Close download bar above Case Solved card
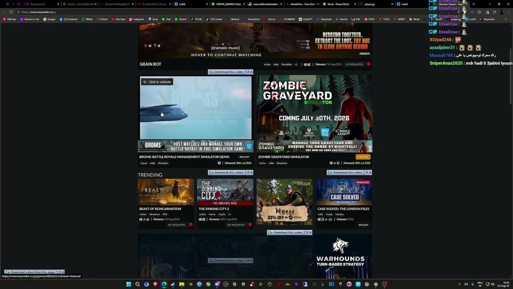This screenshot has height=289, width=513. click(x=370, y=173)
